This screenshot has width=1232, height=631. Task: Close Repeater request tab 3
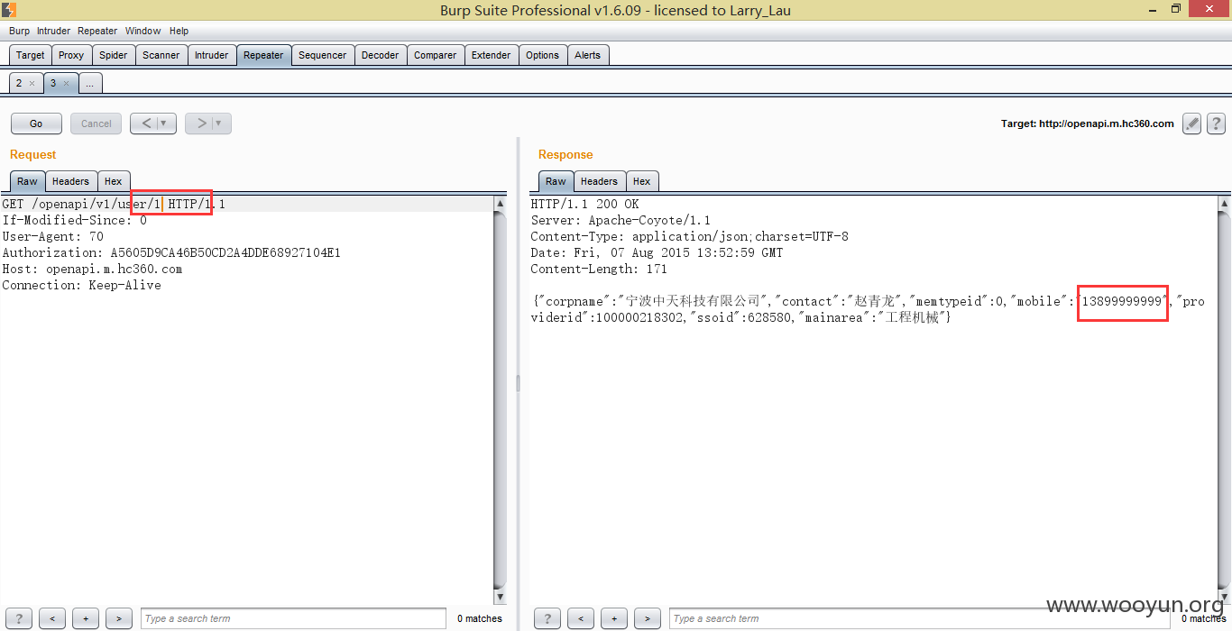click(x=66, y=83)
